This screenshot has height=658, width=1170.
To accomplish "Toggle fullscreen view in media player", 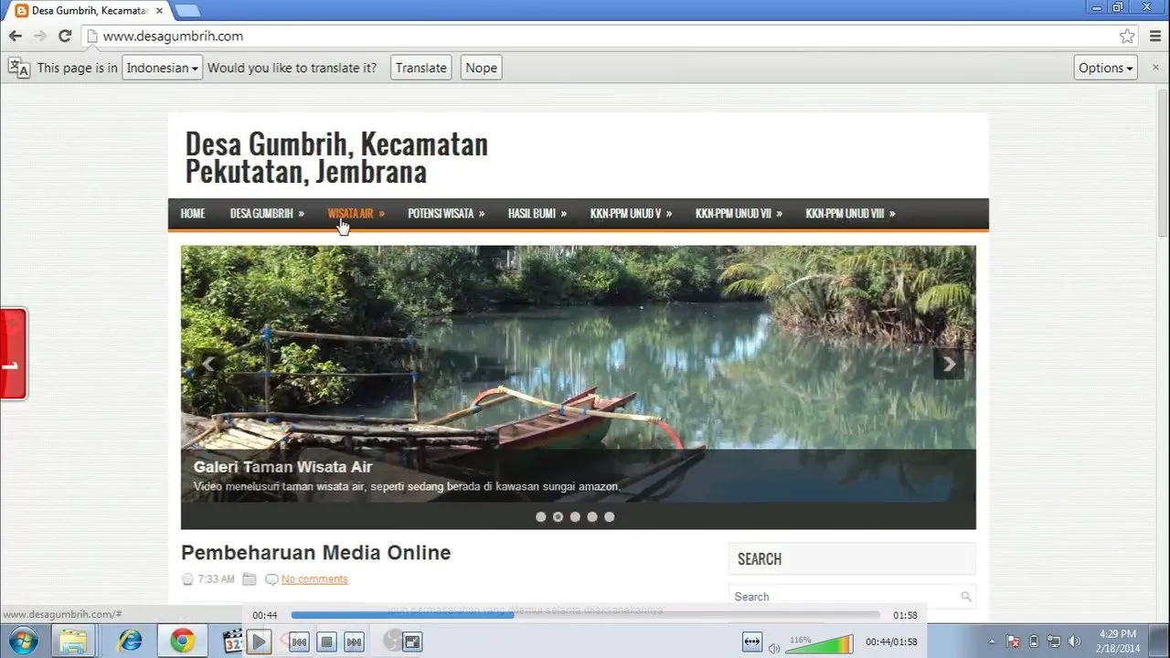I will [412, 642].
